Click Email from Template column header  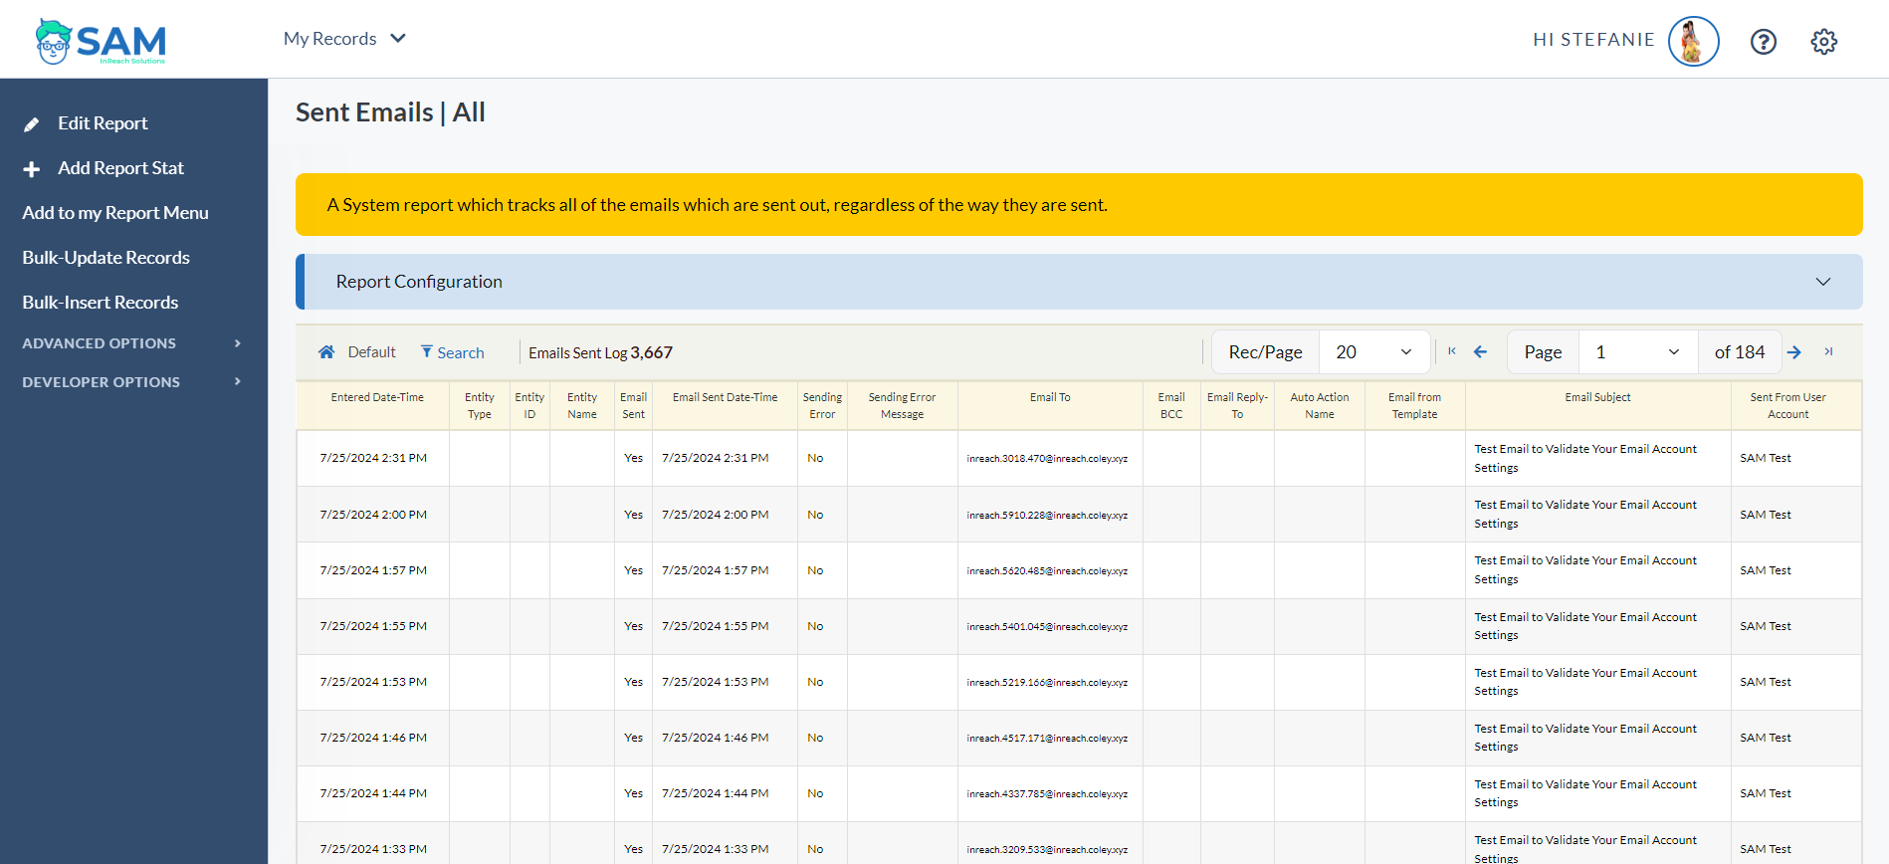1414,405
